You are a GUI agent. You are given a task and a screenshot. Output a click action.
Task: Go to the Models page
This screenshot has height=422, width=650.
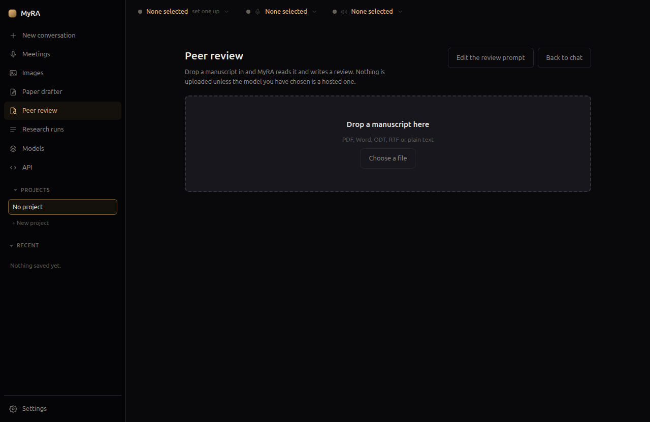(62, 148)
